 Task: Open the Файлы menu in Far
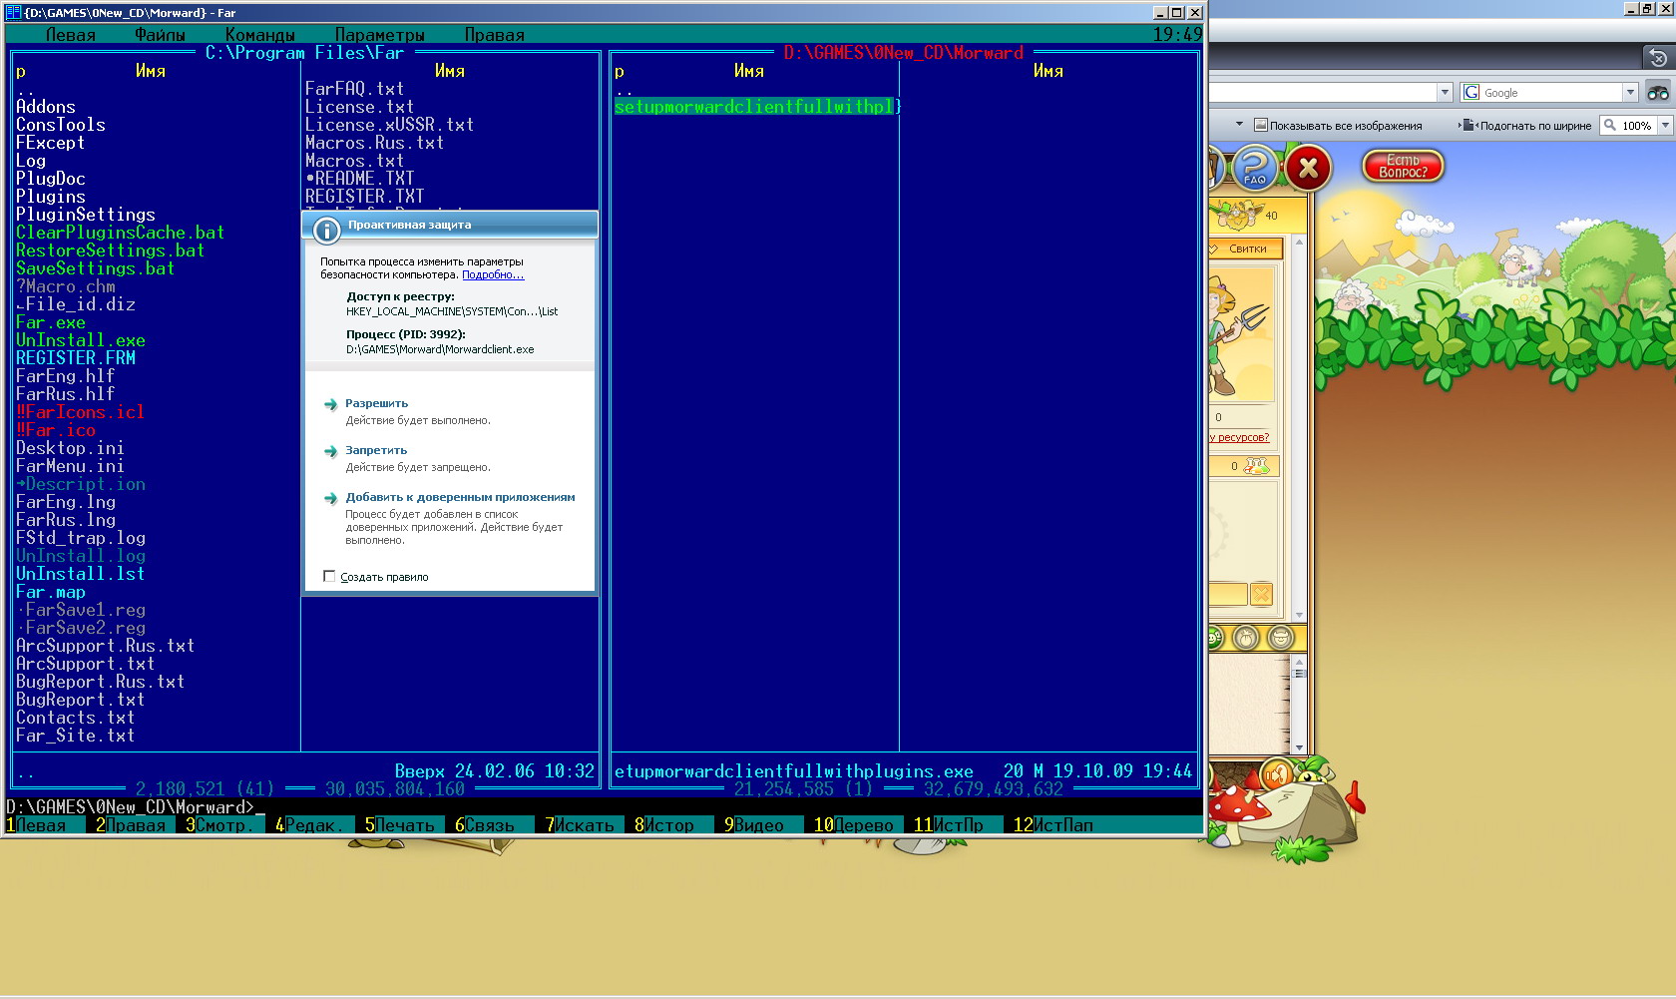[x=161, y=35]
